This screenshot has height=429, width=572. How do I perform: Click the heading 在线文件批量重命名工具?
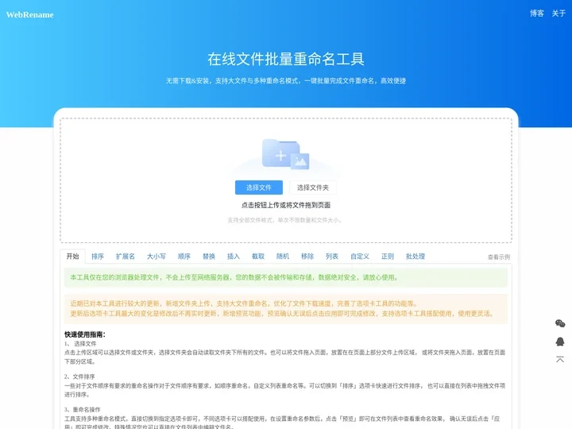pos(286,59)
